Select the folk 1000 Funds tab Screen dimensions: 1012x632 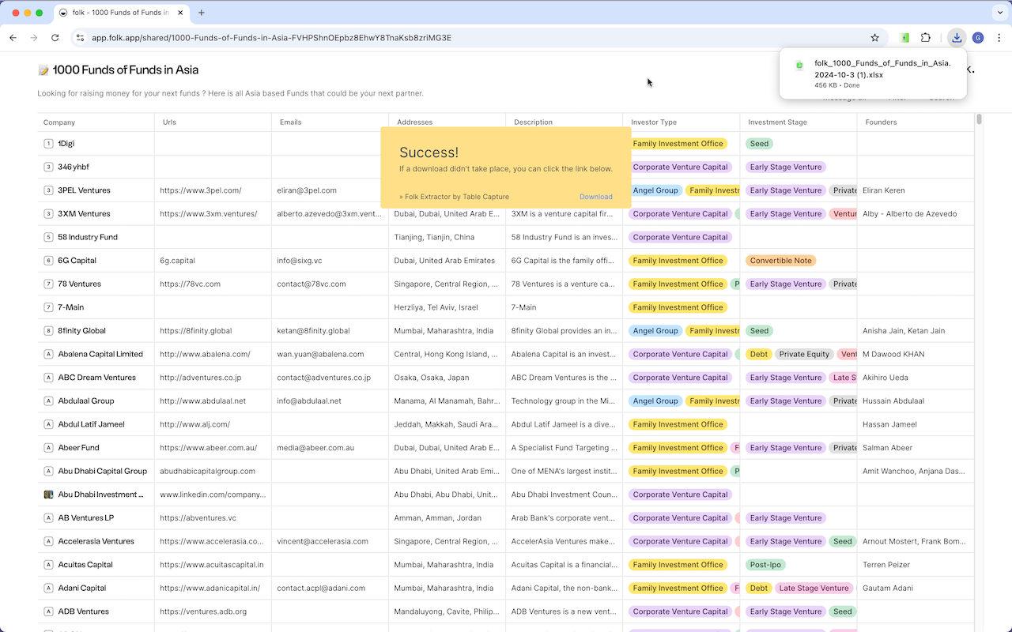coord(123,13)
